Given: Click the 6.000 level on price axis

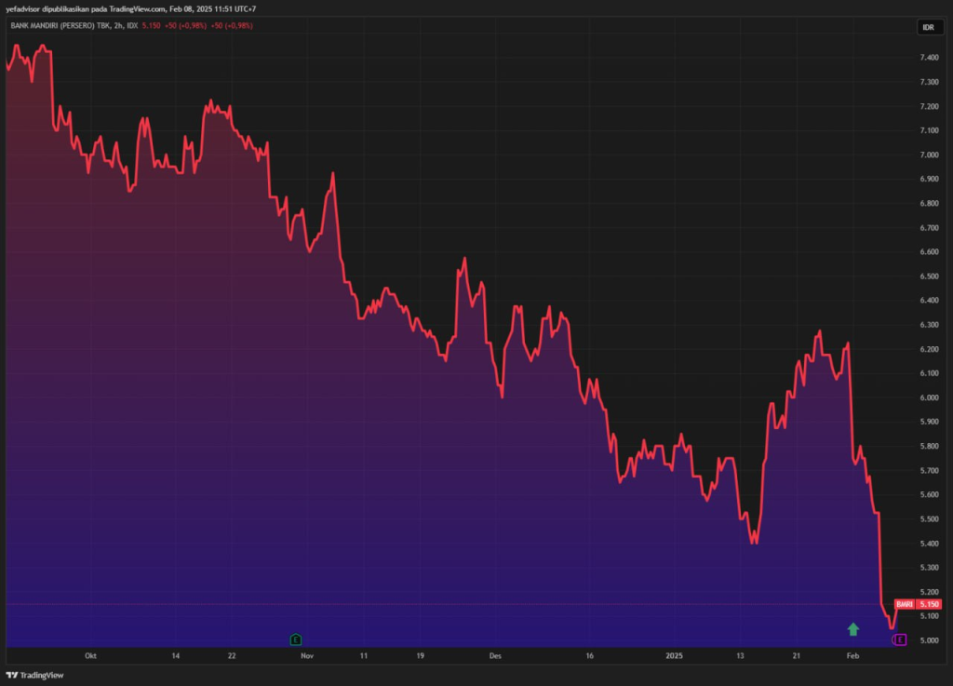Looking at the screenshot, I should click(929, 397).
